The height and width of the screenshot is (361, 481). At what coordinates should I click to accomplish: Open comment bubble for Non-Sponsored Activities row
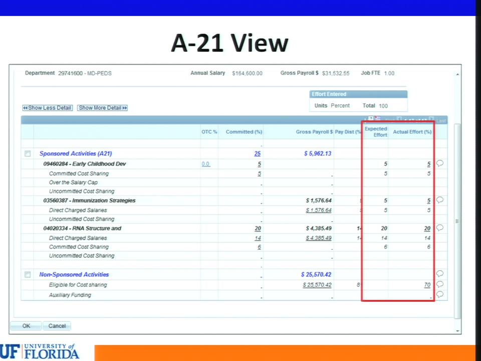[440, 274]
